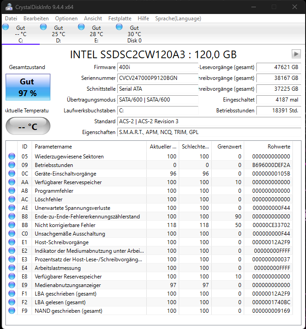Open the Sprache(Language) menu
The height and width of the screenshot is (329, 306).
(x=178, y=19)
